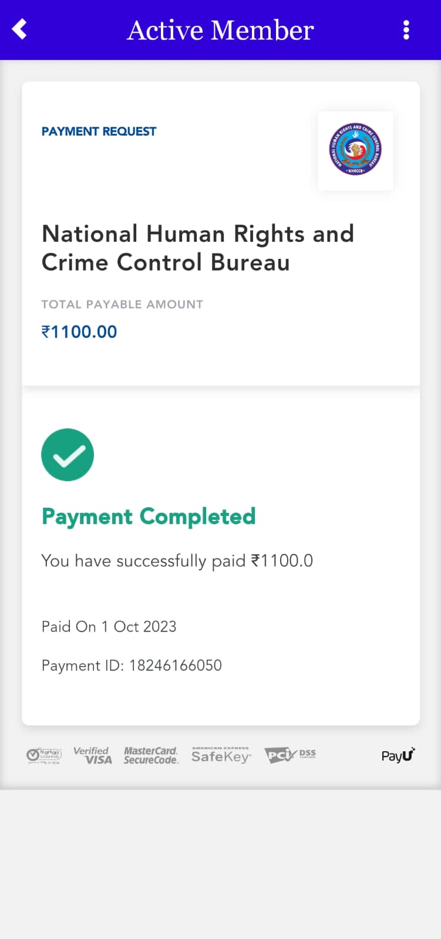
Task: Click the Norton Secured badge
Action: [x=44, y=756]
